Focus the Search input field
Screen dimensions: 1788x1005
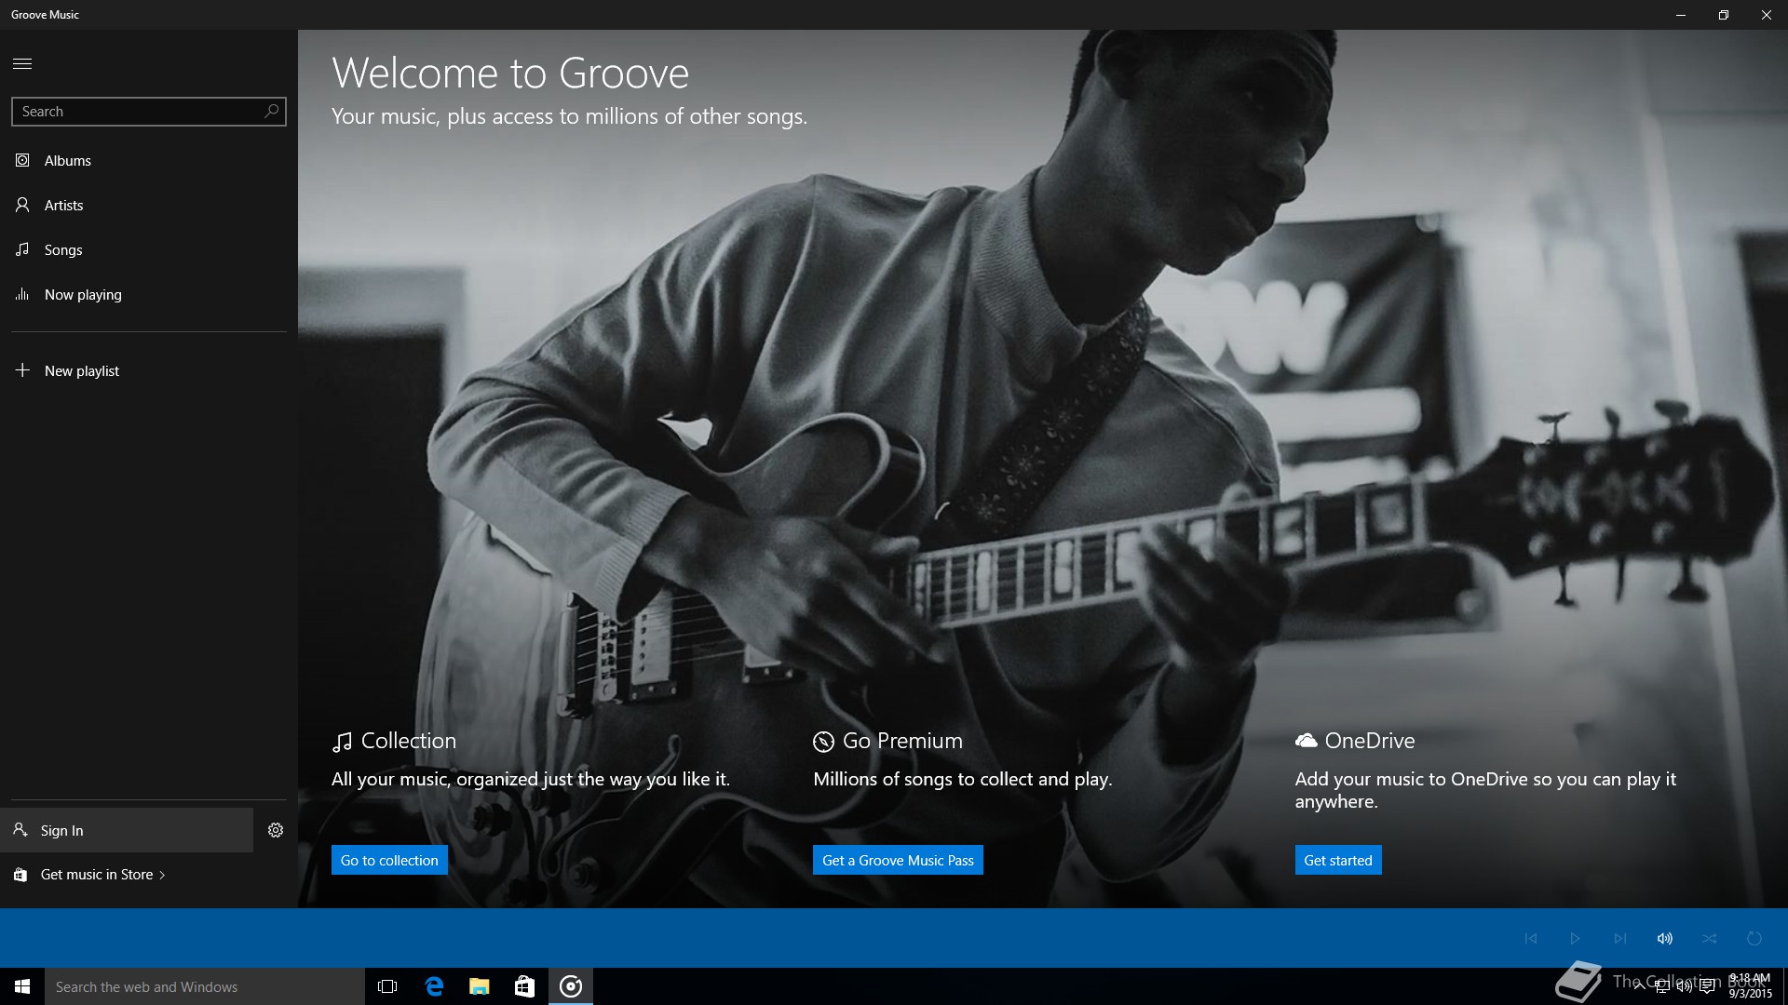tap(149, 112)
